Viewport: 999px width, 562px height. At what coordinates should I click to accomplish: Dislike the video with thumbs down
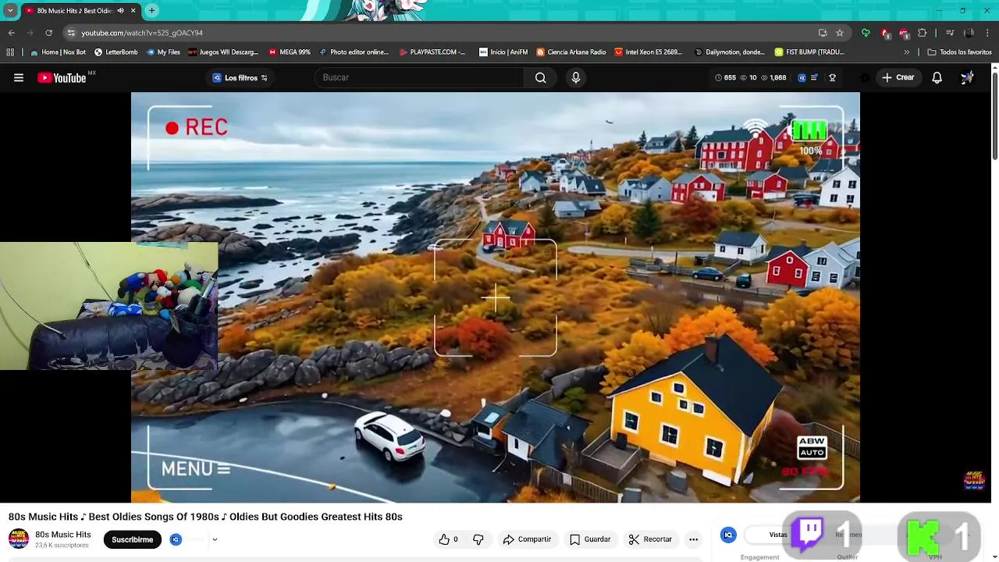tap(478, 539)
